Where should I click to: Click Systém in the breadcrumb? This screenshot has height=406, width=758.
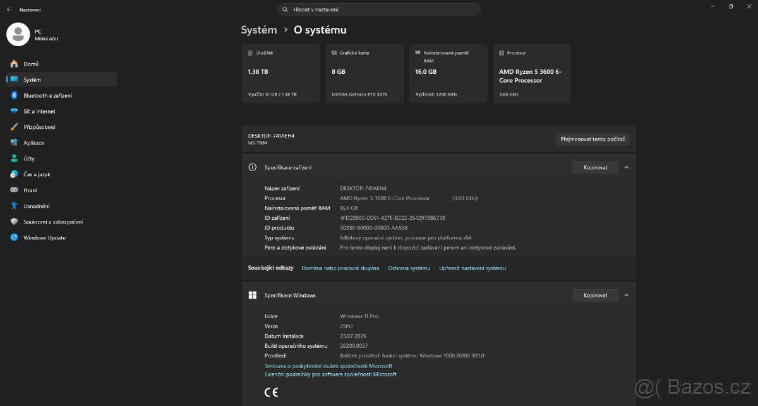coord(259,30)
